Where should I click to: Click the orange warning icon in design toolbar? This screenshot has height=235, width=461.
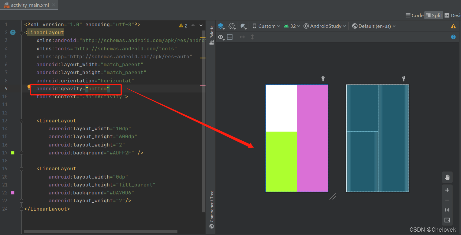[x=453, y=26]
